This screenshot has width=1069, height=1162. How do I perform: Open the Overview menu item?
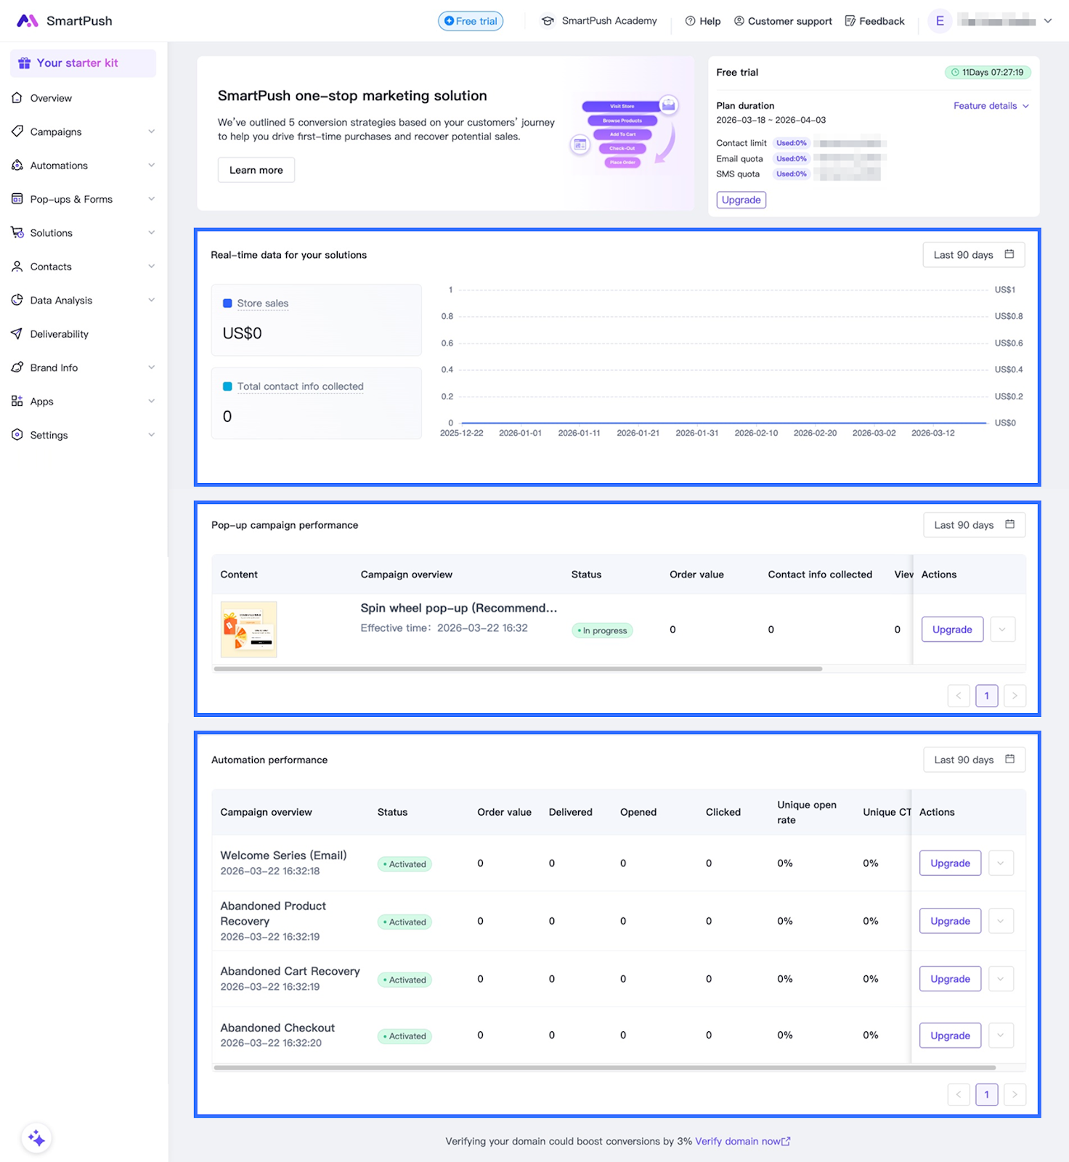pyautogui.click(x=51, y=98)
